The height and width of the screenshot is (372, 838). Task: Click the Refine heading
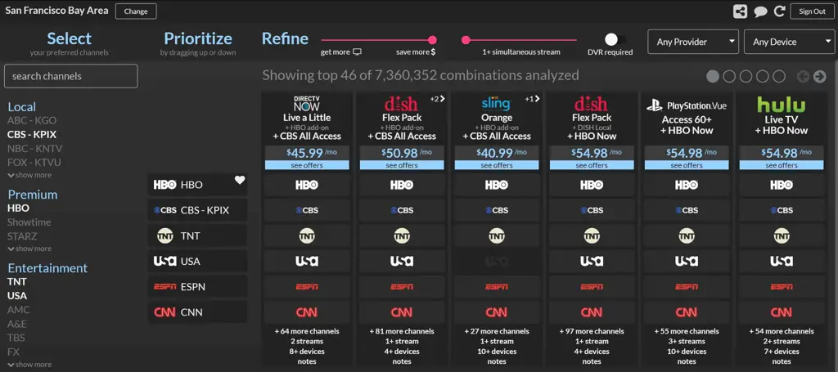coord(285,38)
